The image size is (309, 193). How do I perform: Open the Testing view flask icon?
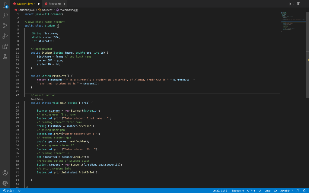point(5,57)
